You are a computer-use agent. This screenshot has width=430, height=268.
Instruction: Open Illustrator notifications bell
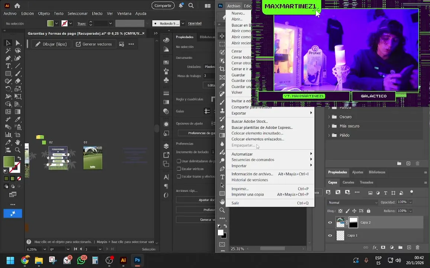181,6
